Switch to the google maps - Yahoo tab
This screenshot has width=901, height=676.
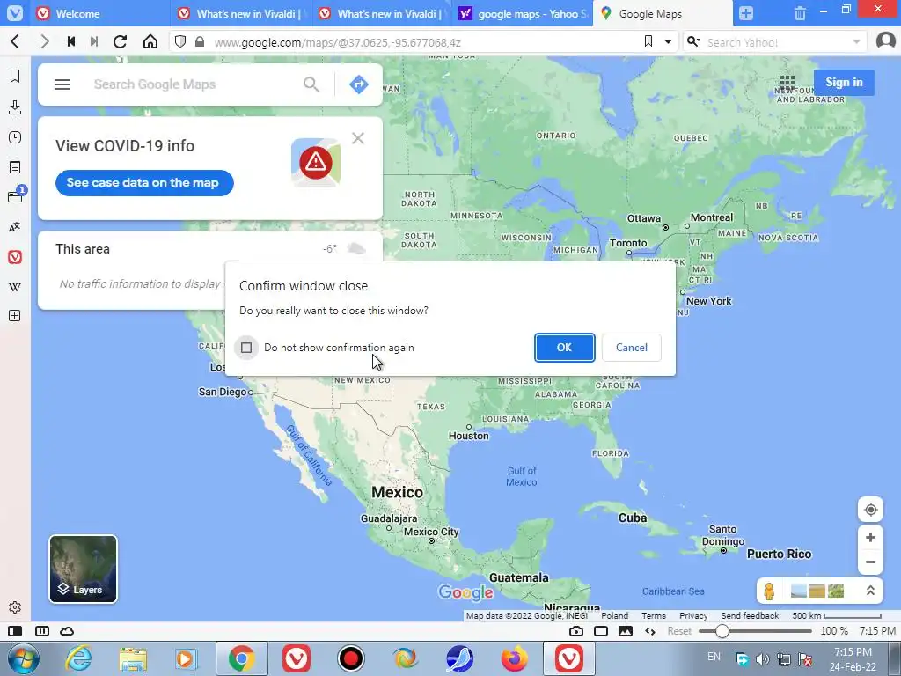522,13
